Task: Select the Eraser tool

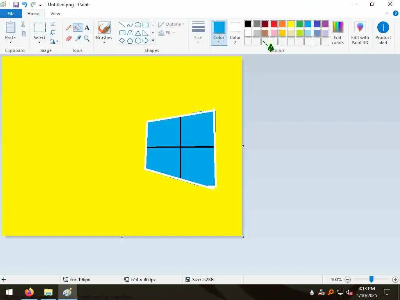Action: pos(69,39)
